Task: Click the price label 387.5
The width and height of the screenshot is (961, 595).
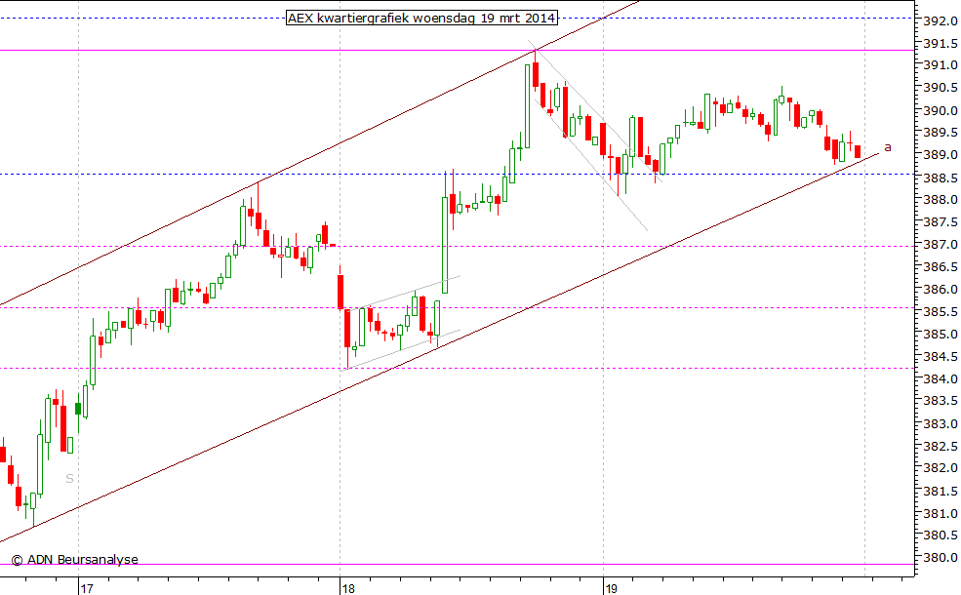Action: pos(941,221)
